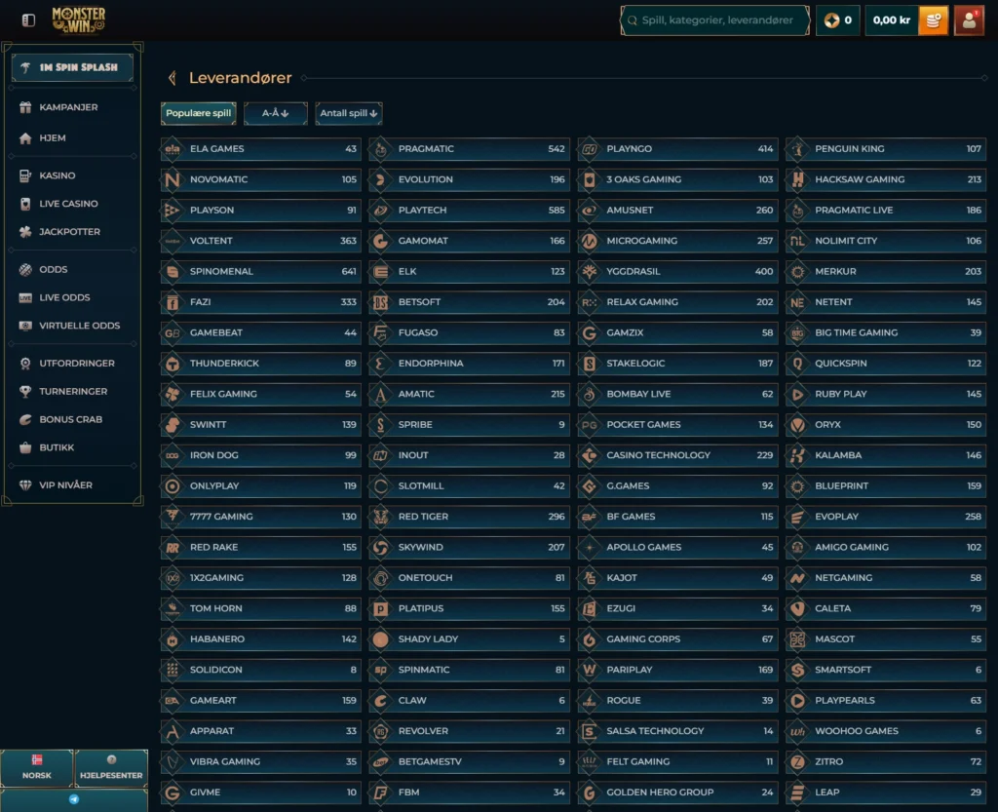Open the Norsk language selector

[x=37, y=768]
